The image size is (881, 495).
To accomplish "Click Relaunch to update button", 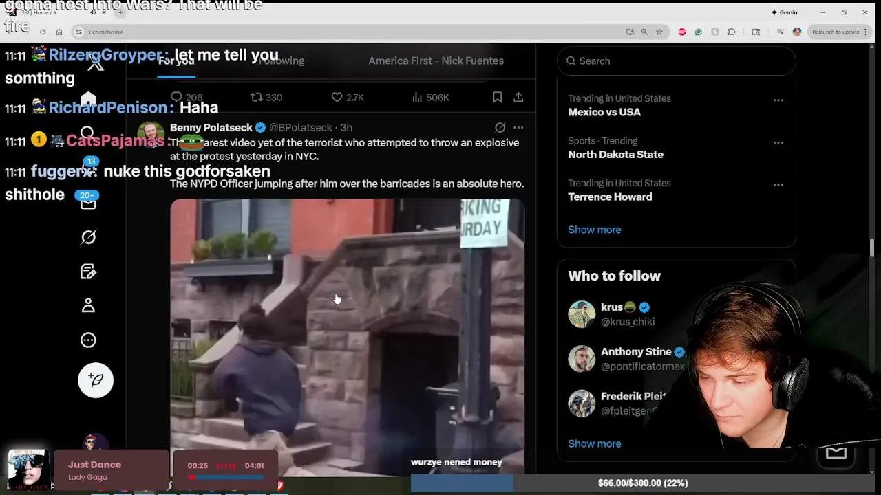I will (x=836, y=32).
